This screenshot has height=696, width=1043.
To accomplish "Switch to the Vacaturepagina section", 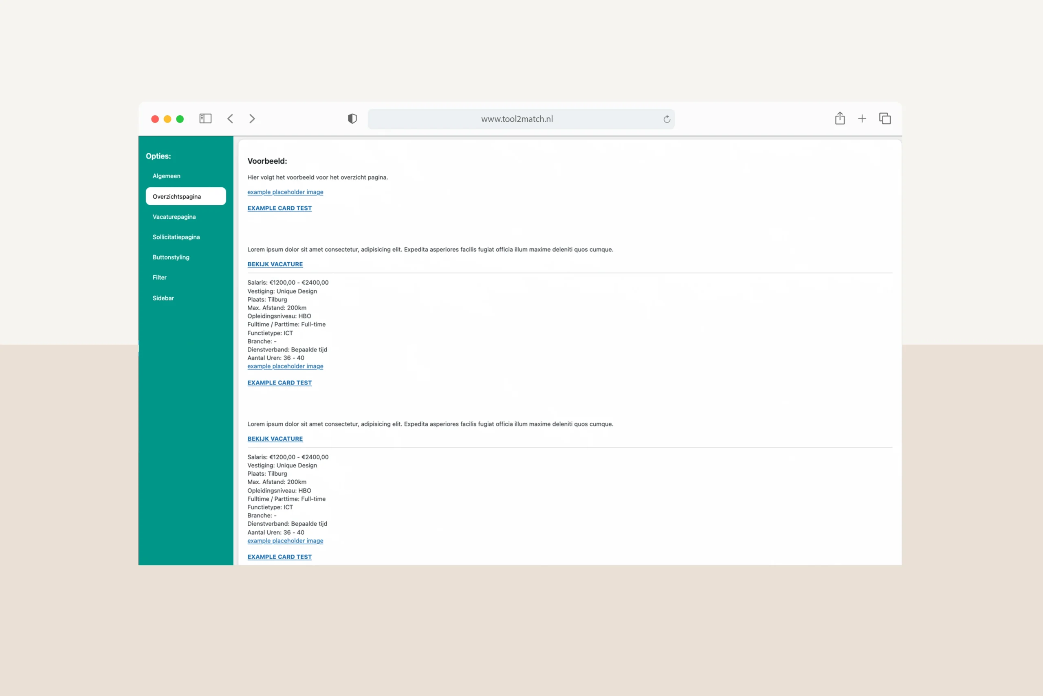I will (x=174, y=217).
